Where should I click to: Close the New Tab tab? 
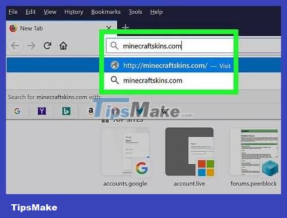(x=109, y=28)
